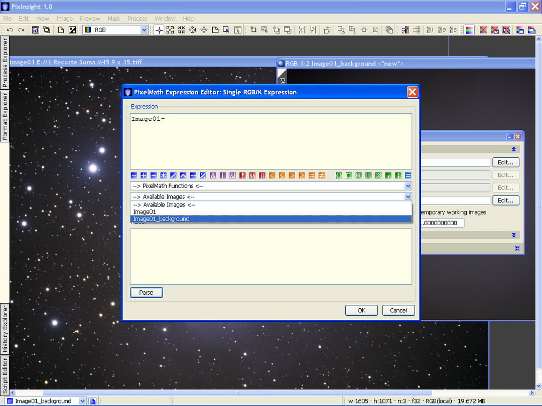The height and width of the screenshot is (406, 542).
Task: Select Image01_background from image list
Action: pyautogui.click(x=271, y=219)
